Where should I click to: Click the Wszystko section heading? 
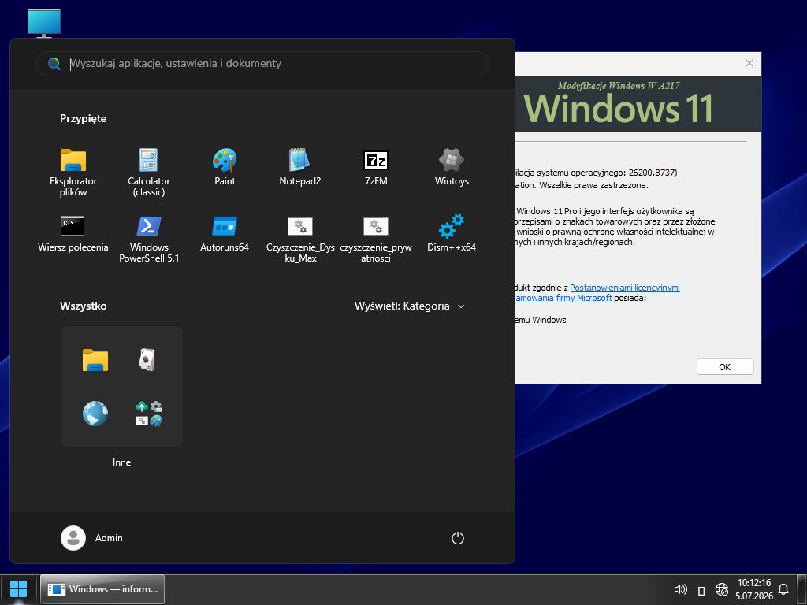(83, 306)
